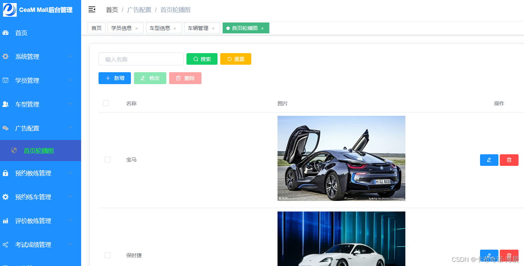524x266 pixels.
Task: Click the 输入名称 search input field
Action: click(x=141, y=59)
